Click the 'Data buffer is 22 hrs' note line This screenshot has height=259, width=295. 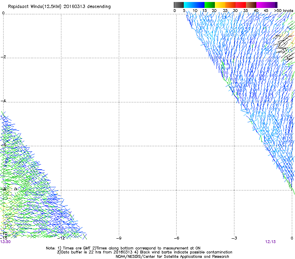(x=144, y=252)
